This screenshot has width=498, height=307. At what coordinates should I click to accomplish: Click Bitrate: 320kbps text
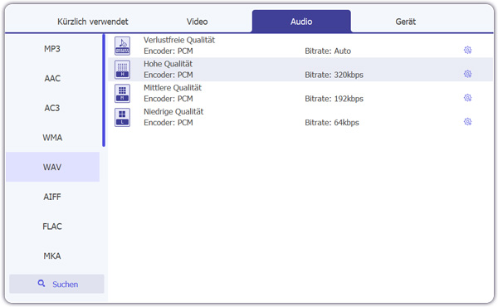[x=334, y=75]
